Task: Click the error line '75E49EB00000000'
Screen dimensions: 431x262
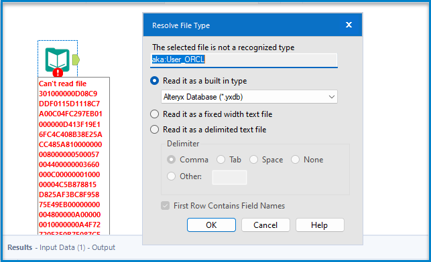Action: point(69,205)
